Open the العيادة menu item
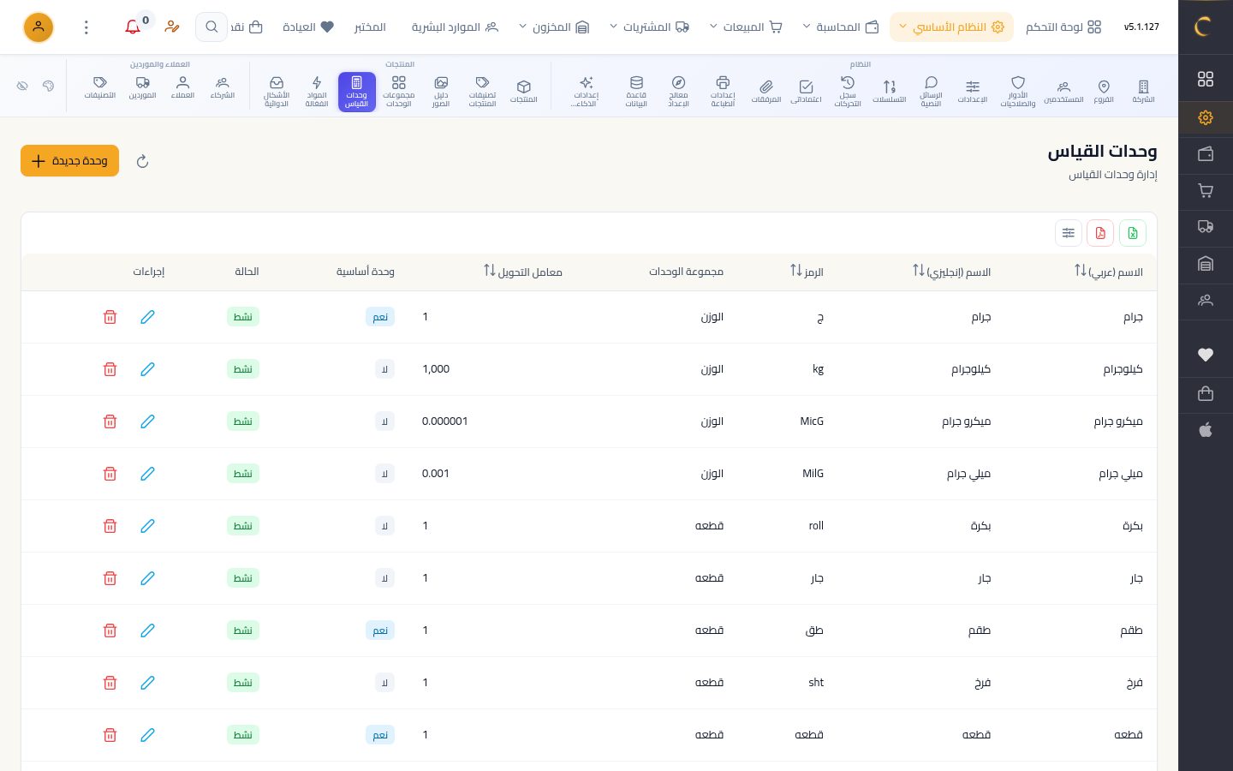The width and height of the screenshot is (1233, 771). 308,27
